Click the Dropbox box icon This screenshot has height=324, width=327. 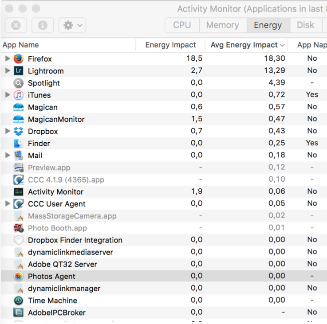tap(19, 131)
